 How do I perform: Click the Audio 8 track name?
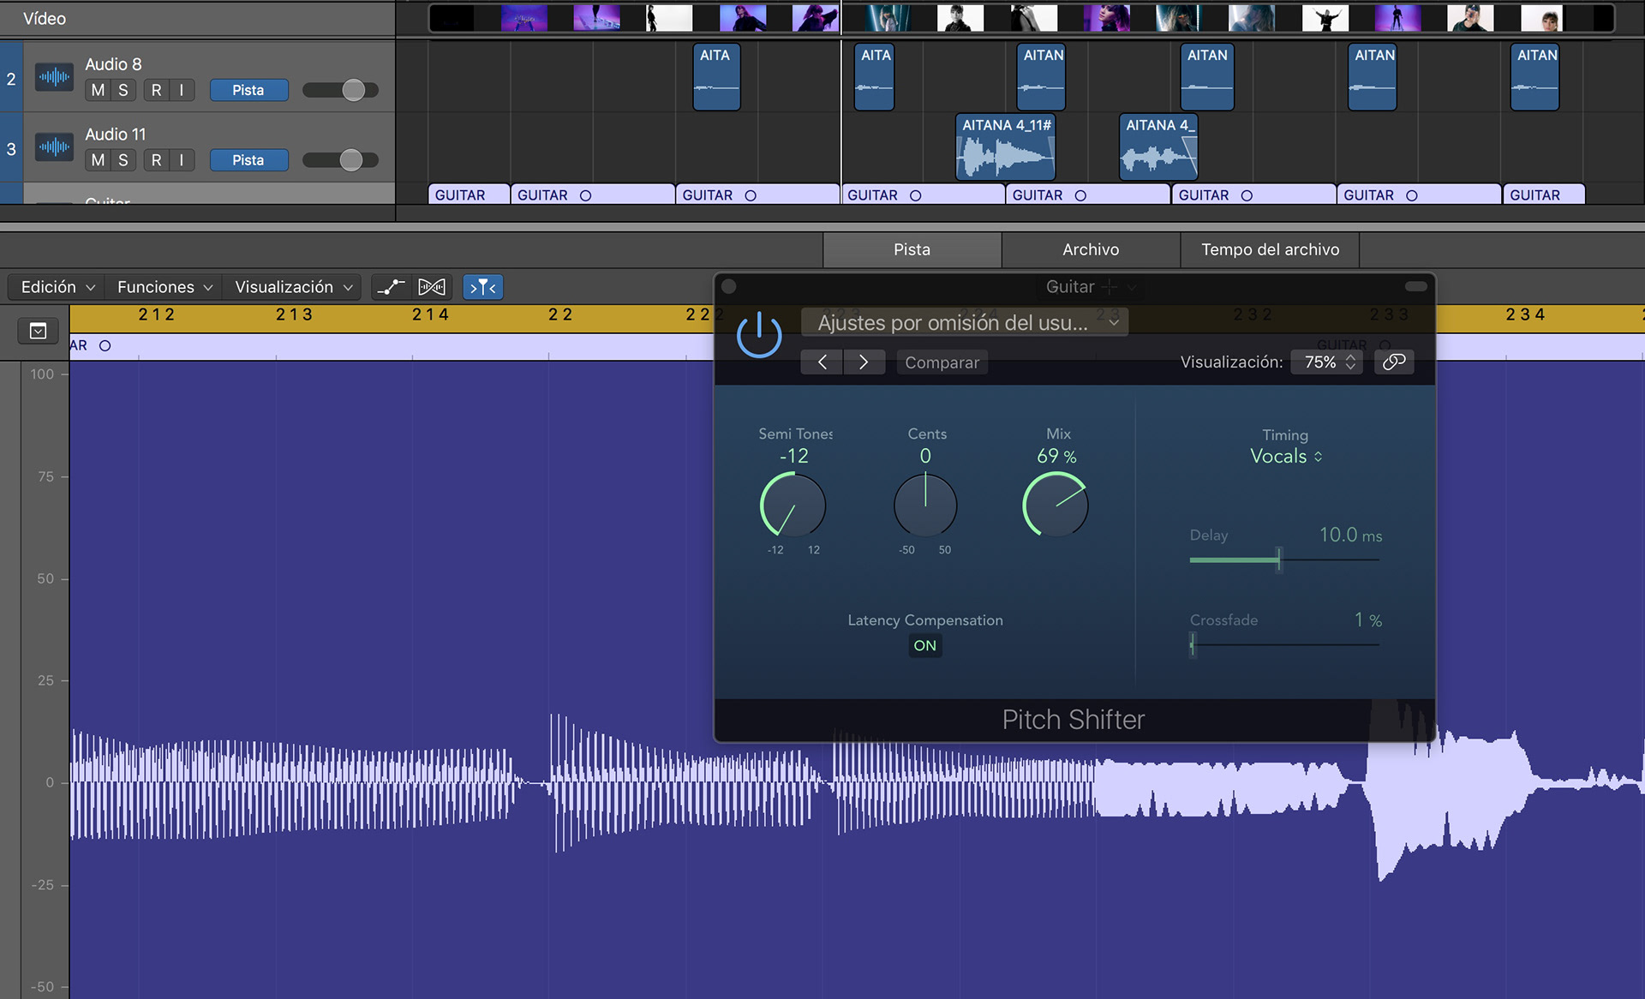pyautogui.click(x=113, y=64)
